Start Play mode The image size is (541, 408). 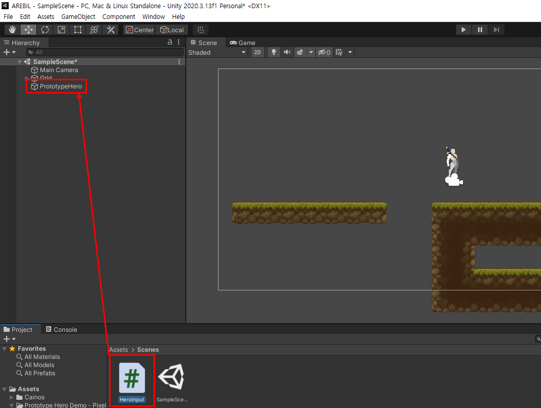[463, 30]
